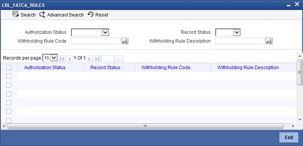Click the LBL_FATCA_RULES title text
The image size is (303, 146).
(23, 5)
